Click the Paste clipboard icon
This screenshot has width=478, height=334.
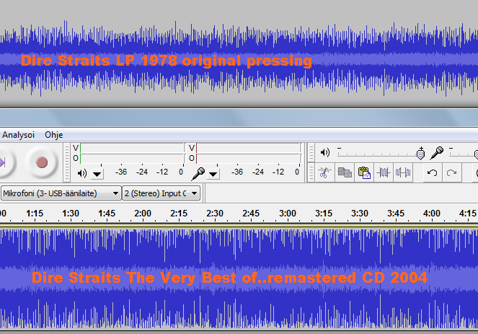point(364,173)
